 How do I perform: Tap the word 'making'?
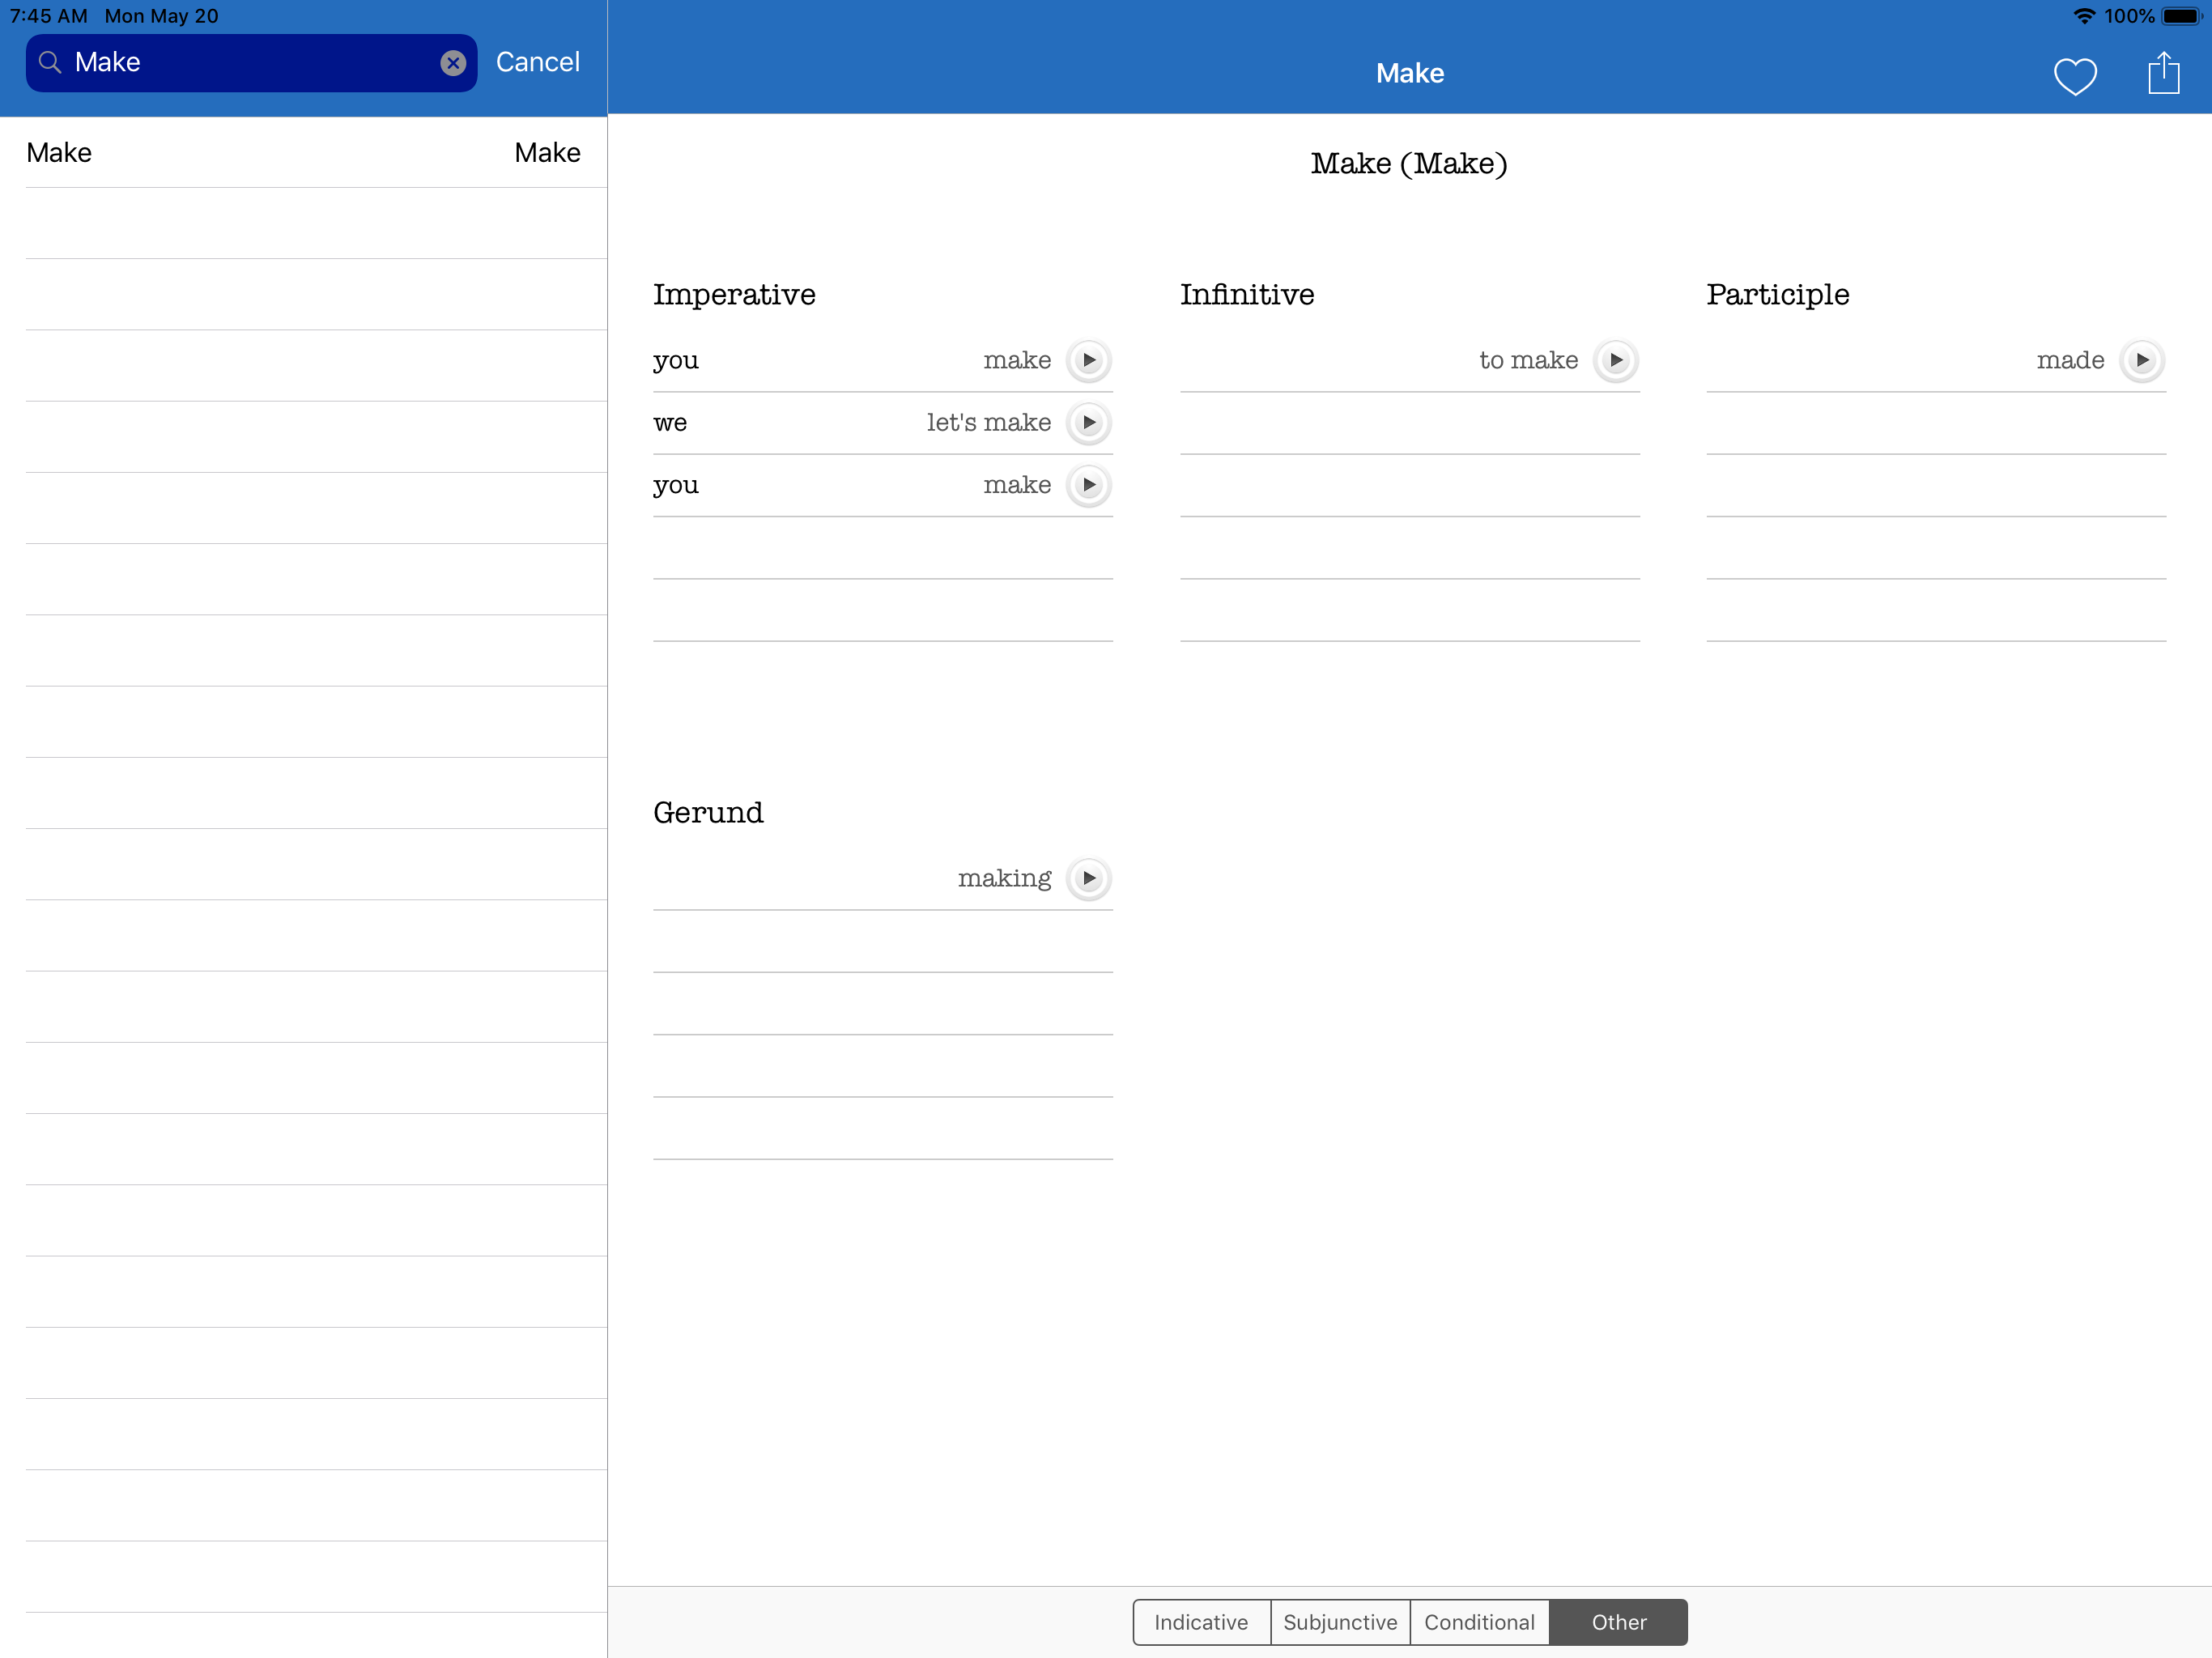[1004, 879]
